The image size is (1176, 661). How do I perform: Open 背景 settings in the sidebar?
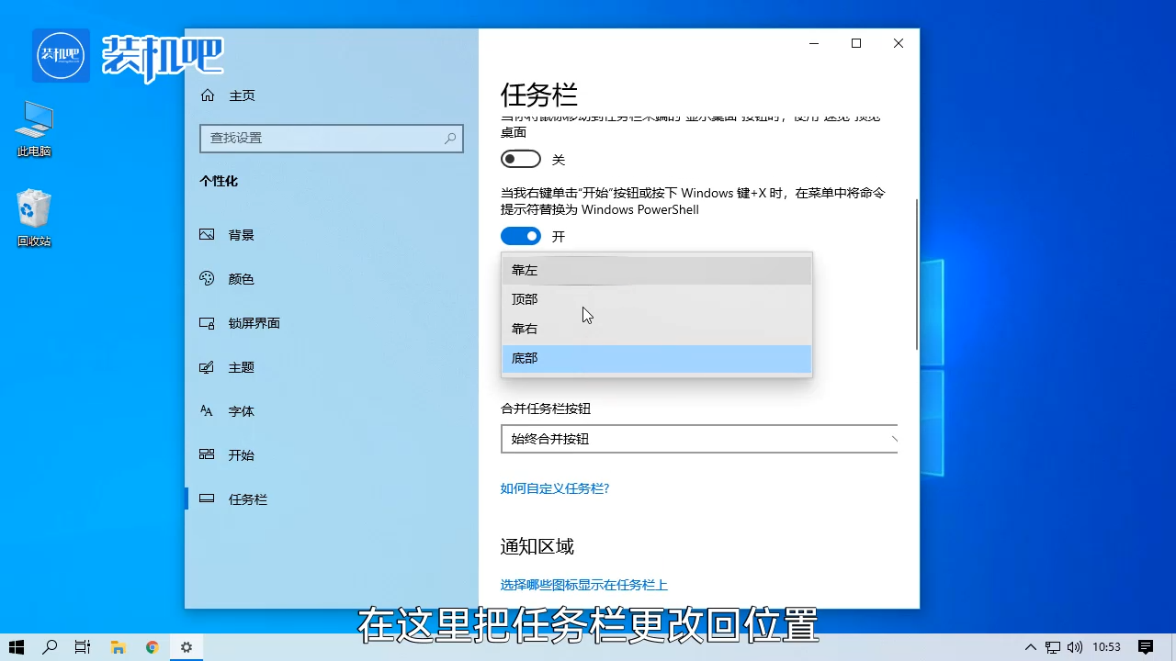pyautogui.click(x=241, y=234)
